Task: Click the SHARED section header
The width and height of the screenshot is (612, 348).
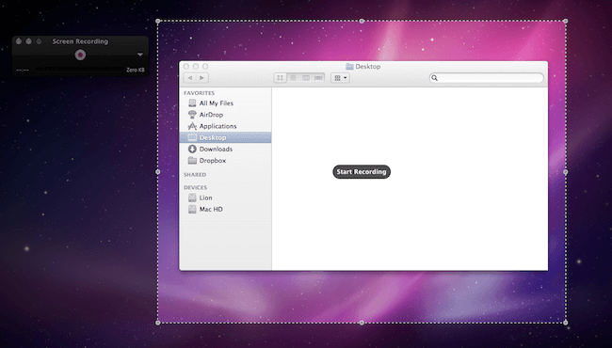Action: click(195, 175)
